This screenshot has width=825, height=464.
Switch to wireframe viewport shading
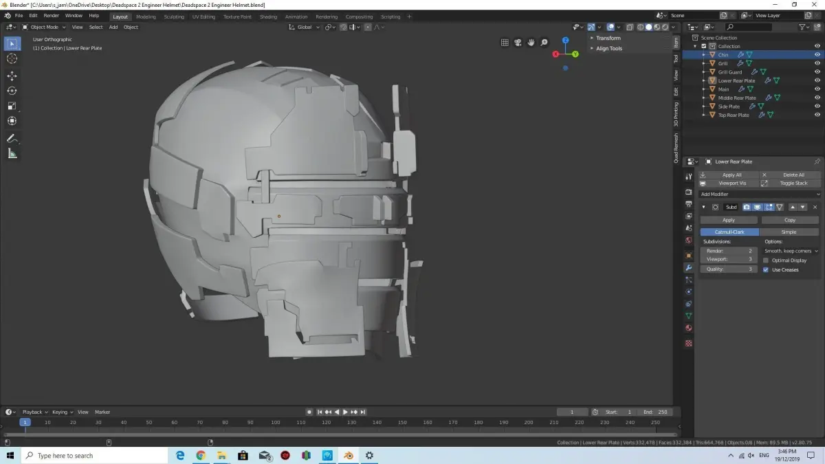pos(640,27)
